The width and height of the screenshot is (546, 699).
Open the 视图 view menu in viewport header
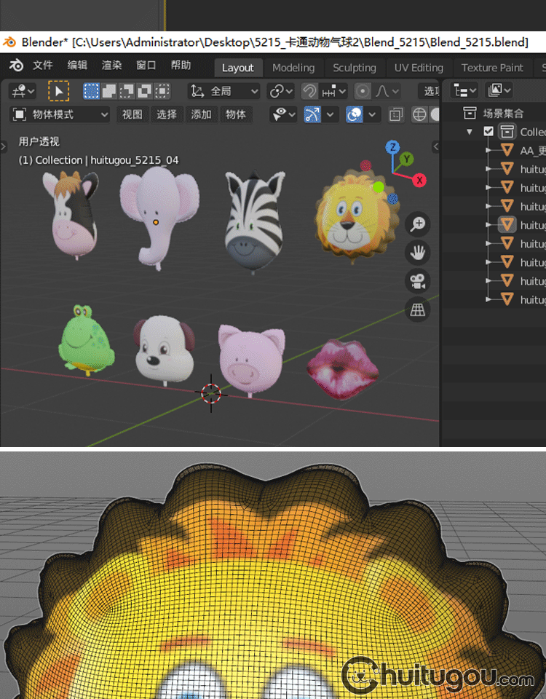(132, 114)
